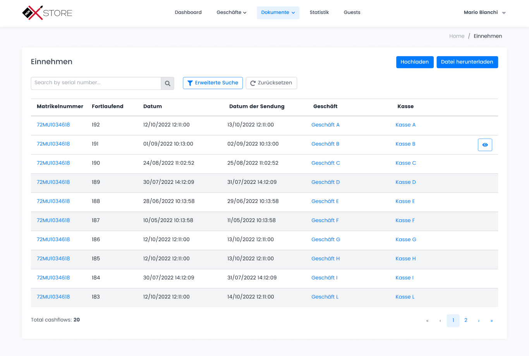The width and height of the screenshot is (529, 356).
Task: Open the Kasse C link
Action: tap(406, 163)
